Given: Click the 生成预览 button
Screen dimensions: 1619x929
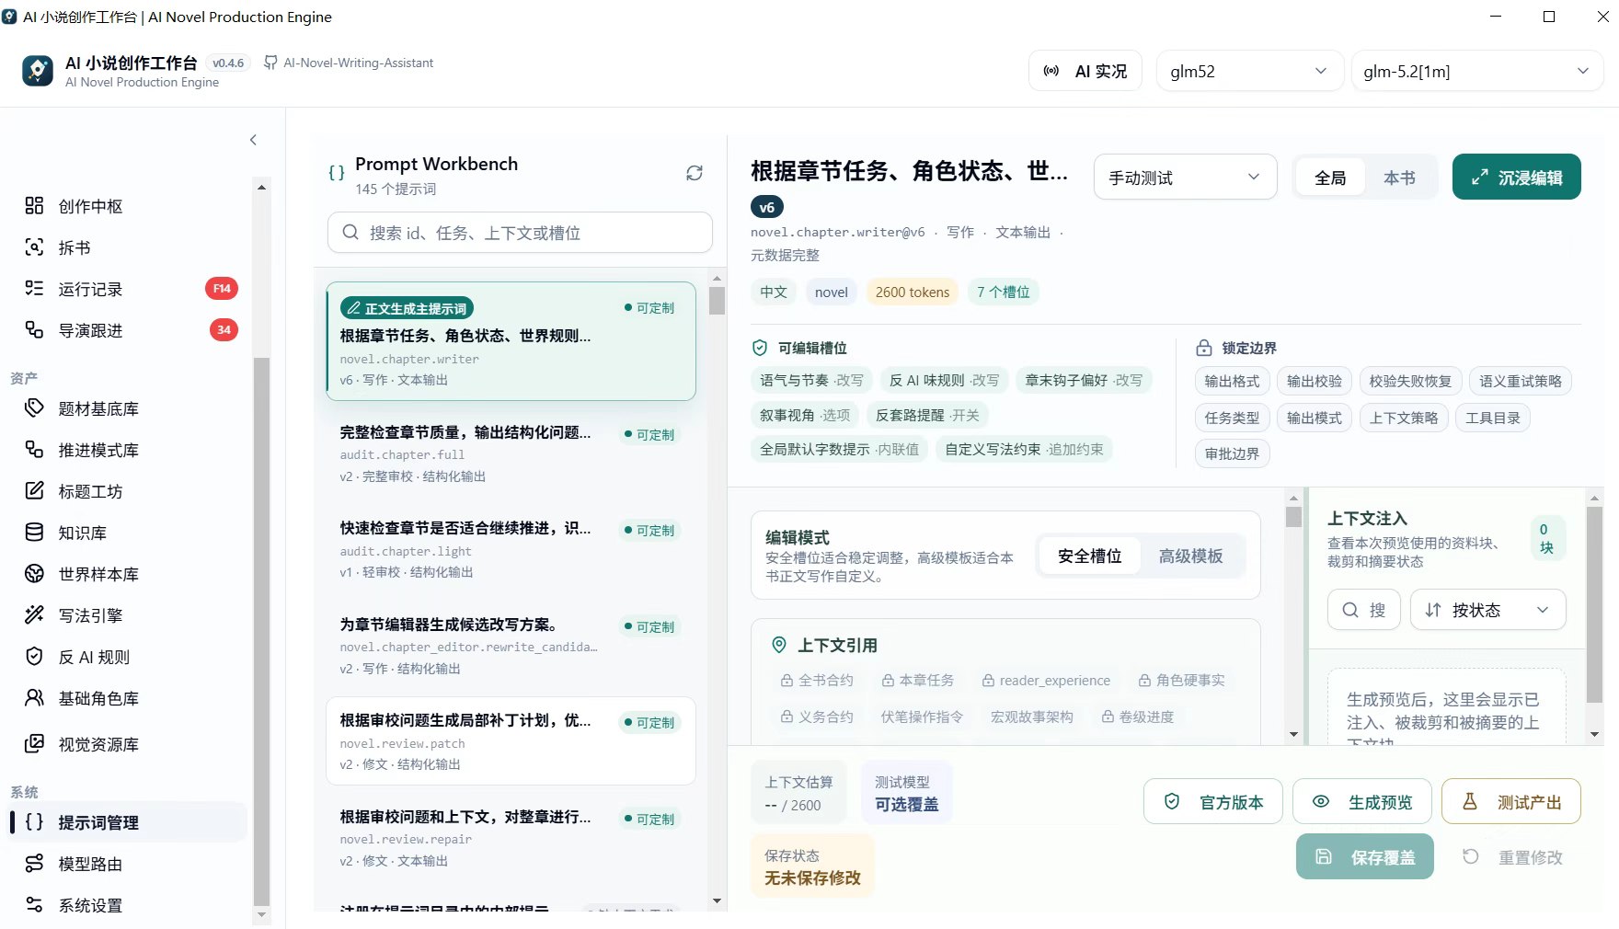Looking at the screenshot, I should pos(1363,802).
